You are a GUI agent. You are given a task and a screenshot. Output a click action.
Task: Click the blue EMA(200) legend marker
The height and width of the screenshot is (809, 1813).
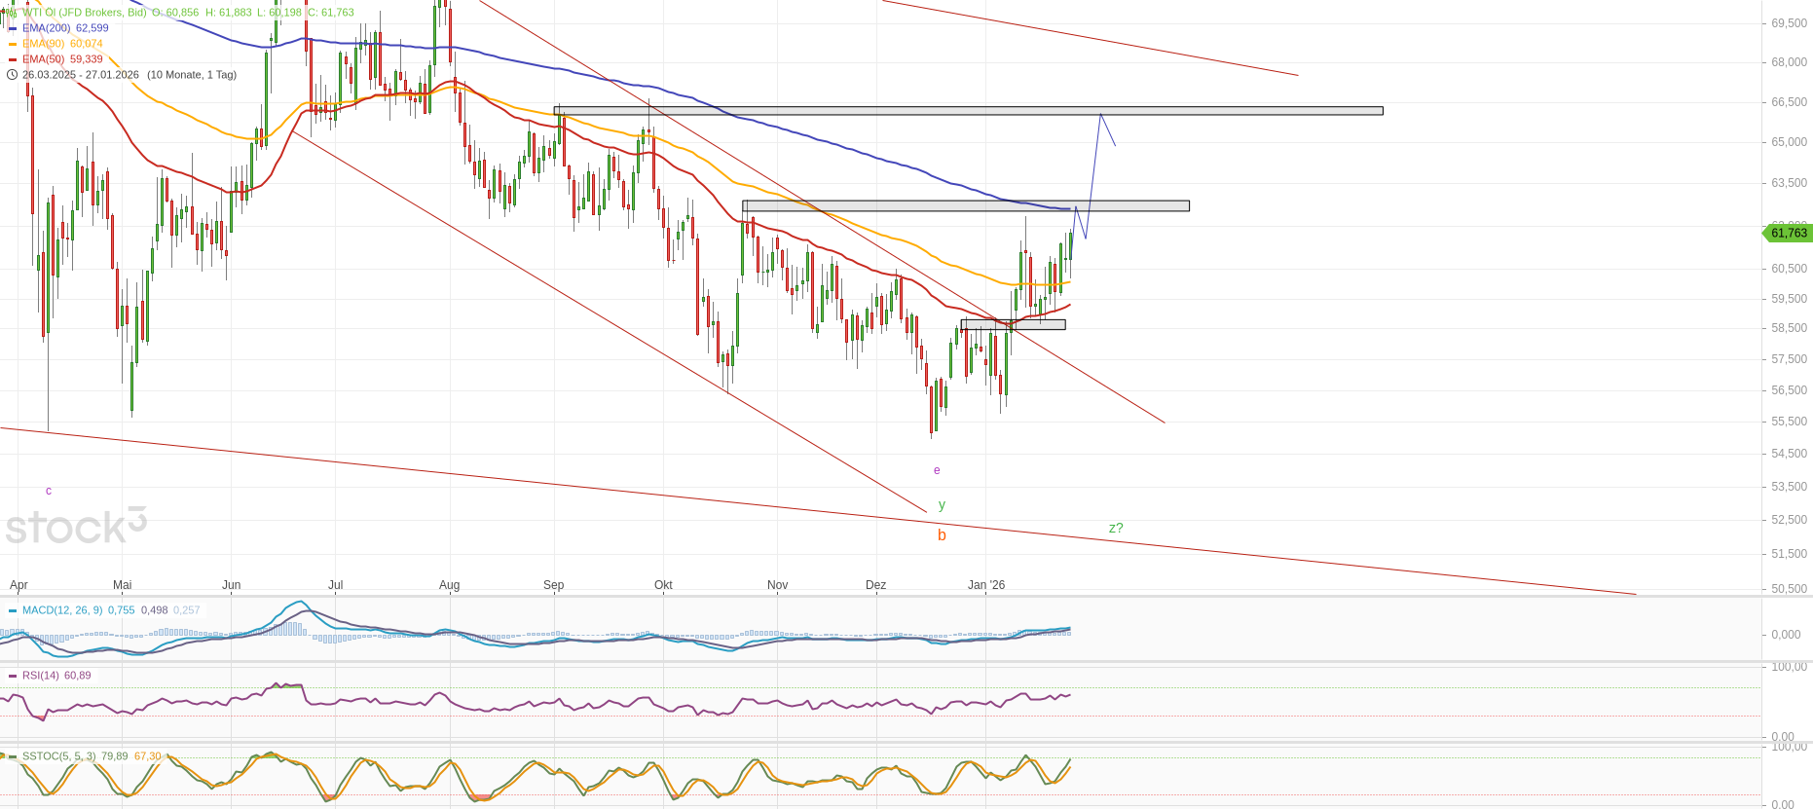13,28
